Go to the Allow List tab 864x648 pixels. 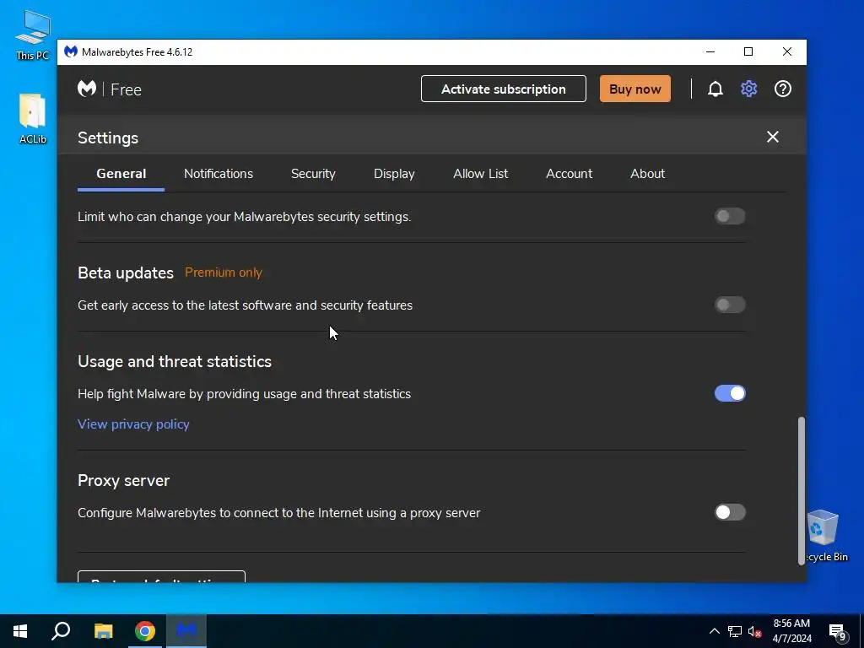480,174
